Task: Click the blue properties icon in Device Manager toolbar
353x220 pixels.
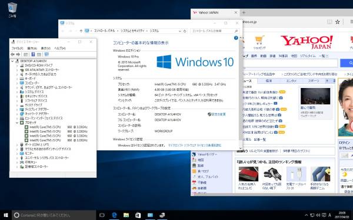Action: click(x=33, y=55)
